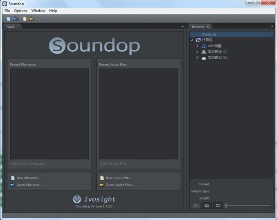Open the Help menu

(53, 11)
